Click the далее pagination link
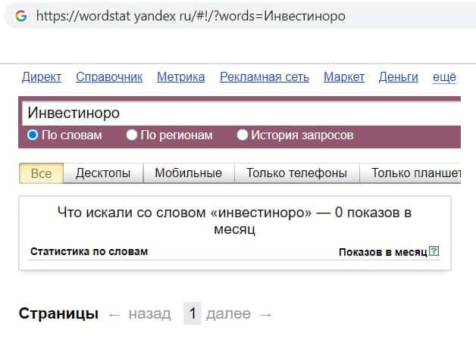This screenshot has width=476, height=358. pos(228,314)
